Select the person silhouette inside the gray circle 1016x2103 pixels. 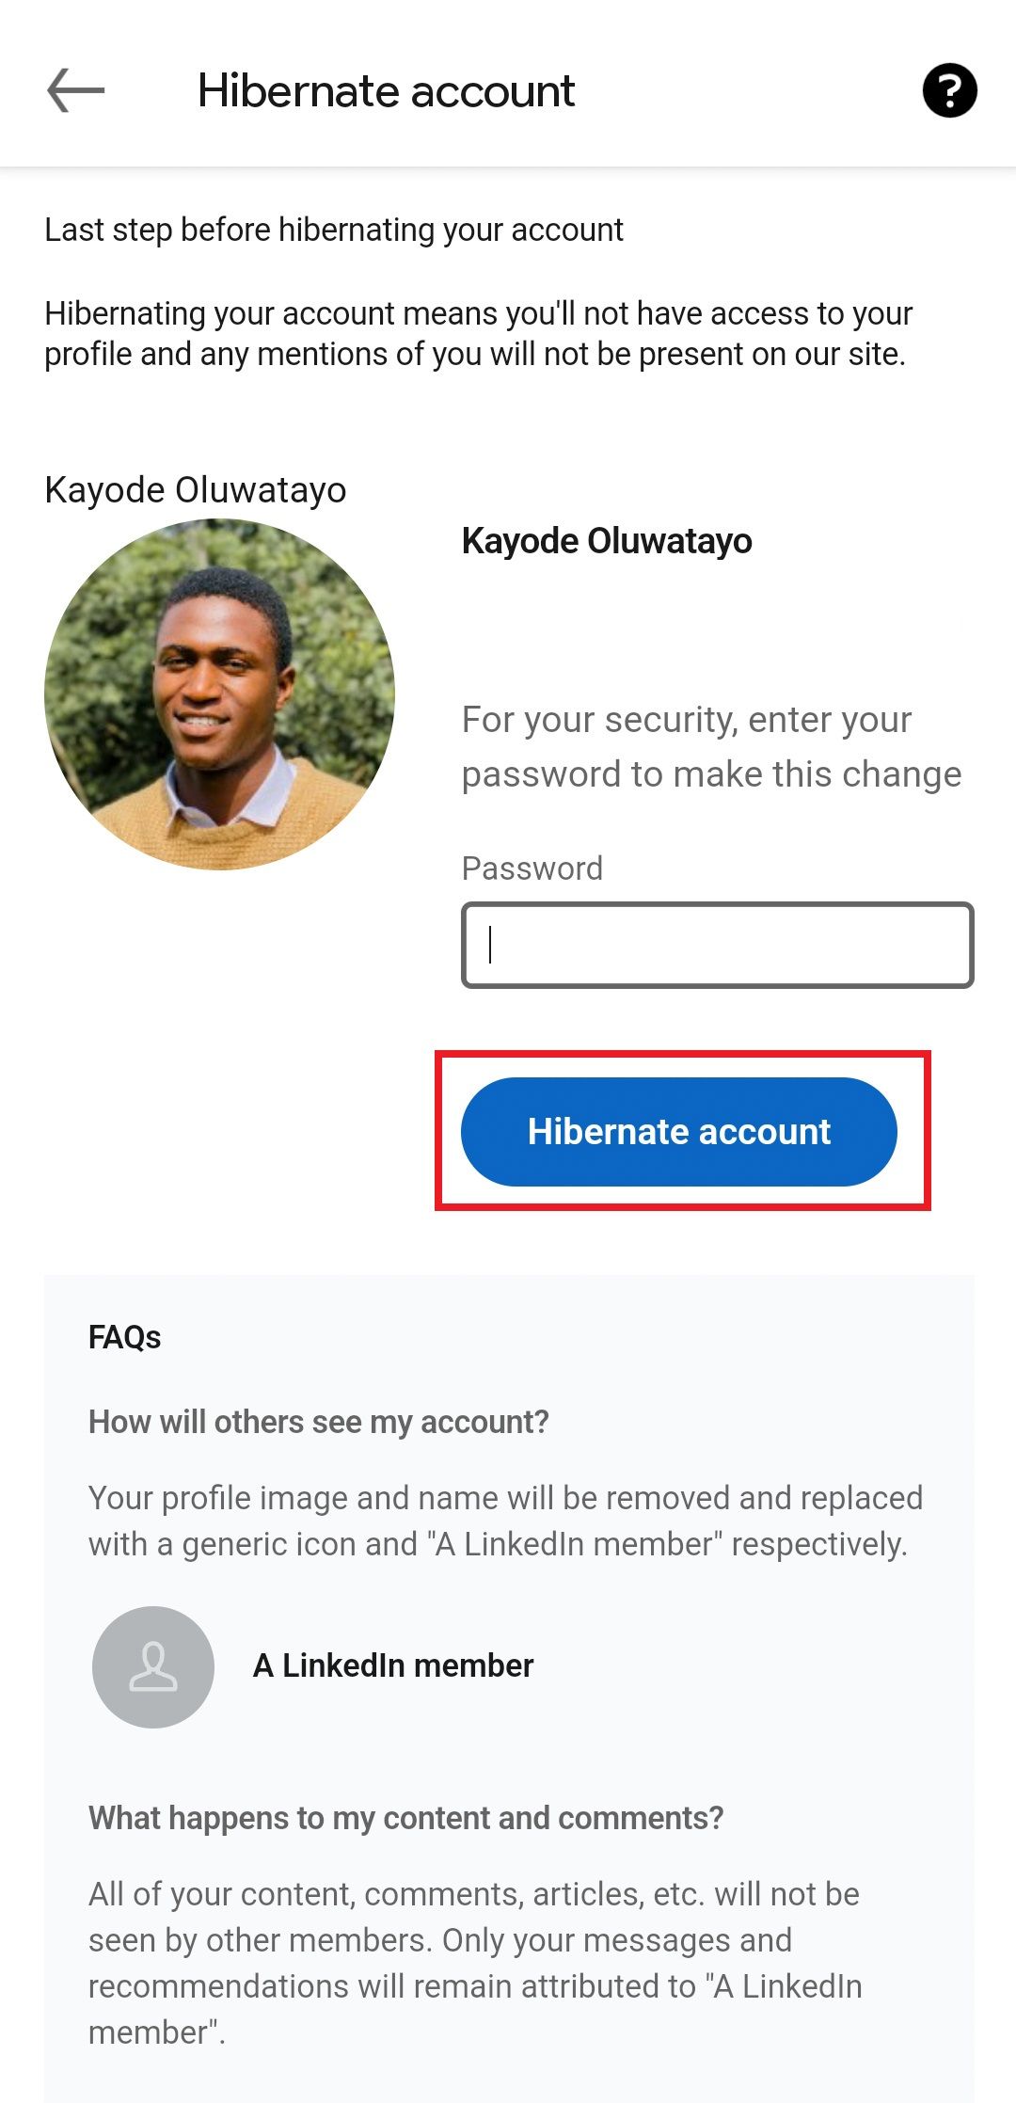(x=155, y=1665)
